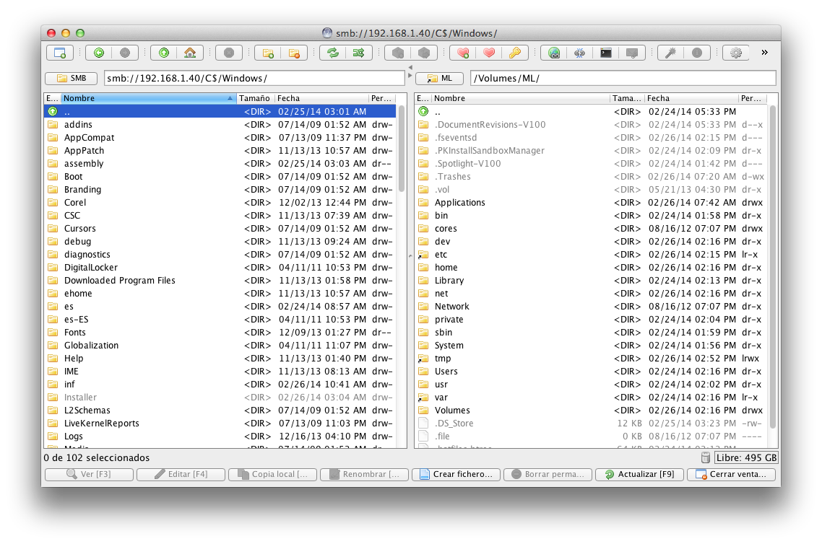822x544 pixels.
Task: Select the tmp symlink folder row
Action: tap(592, 359)
